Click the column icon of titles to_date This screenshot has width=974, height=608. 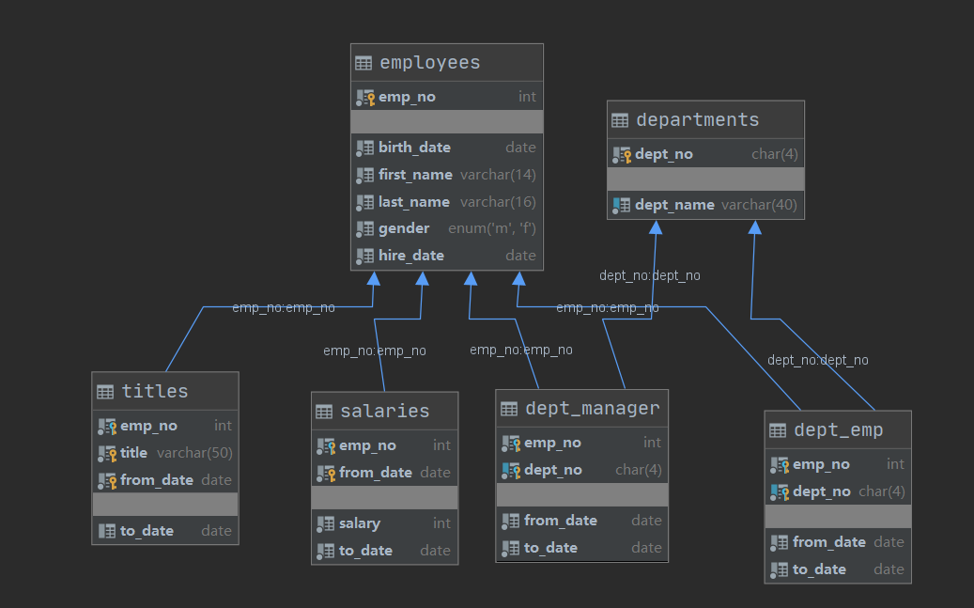107,531
